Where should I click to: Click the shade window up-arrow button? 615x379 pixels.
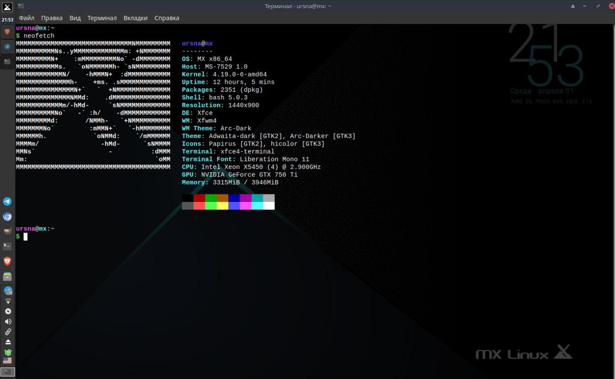(x=573, y=6)
